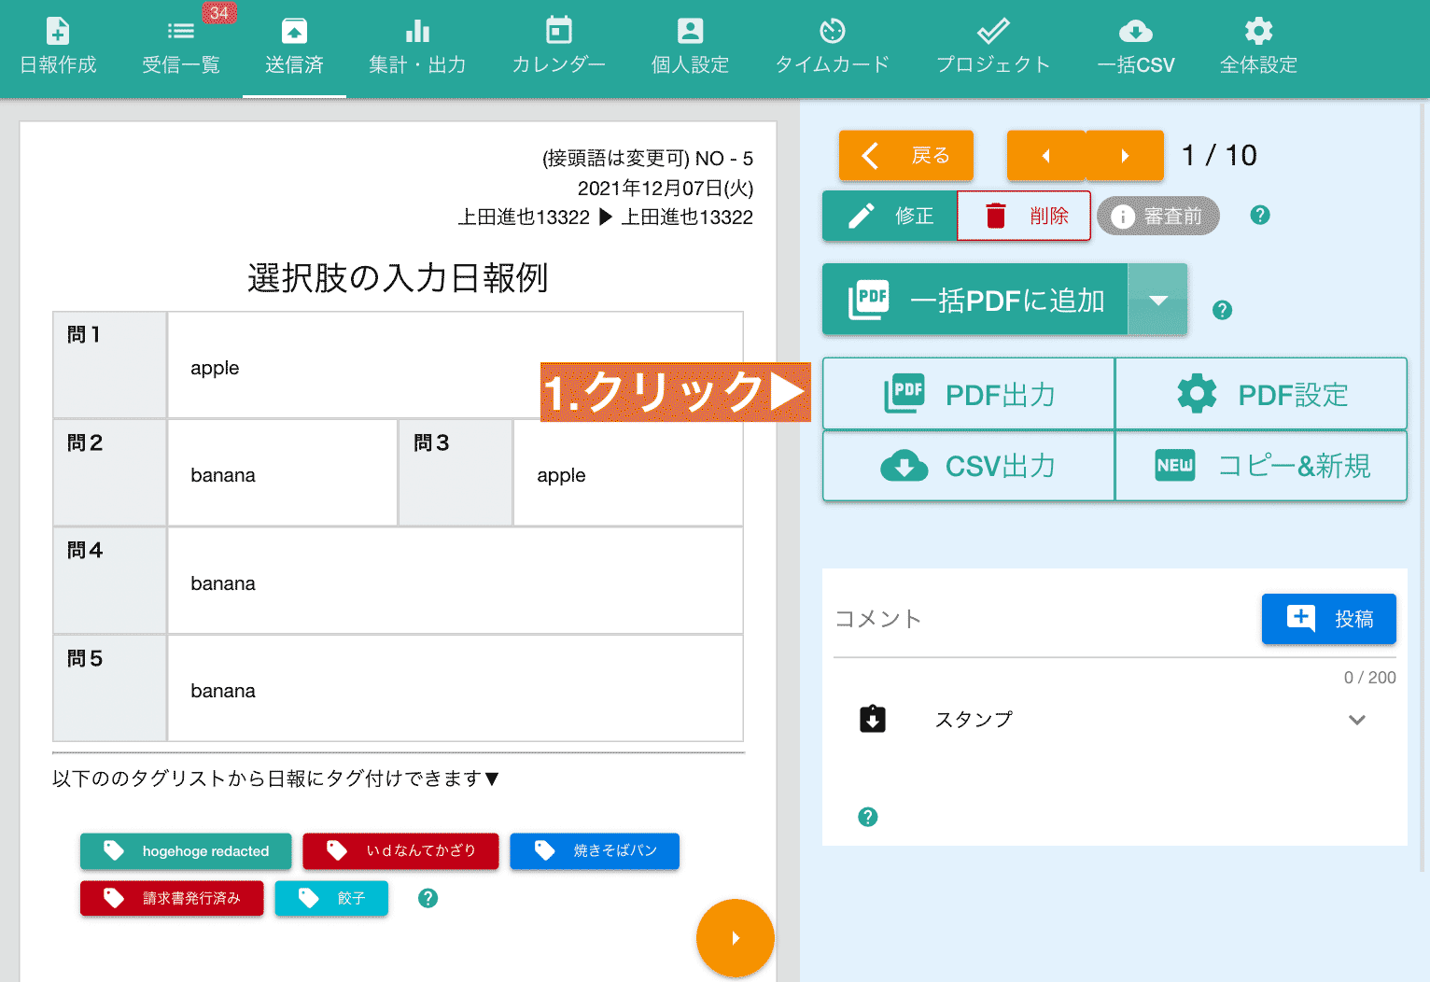This screenshot has height=982, width=1430.
Task: Select the いdなんてかざり tag
Action: point(400,850)
